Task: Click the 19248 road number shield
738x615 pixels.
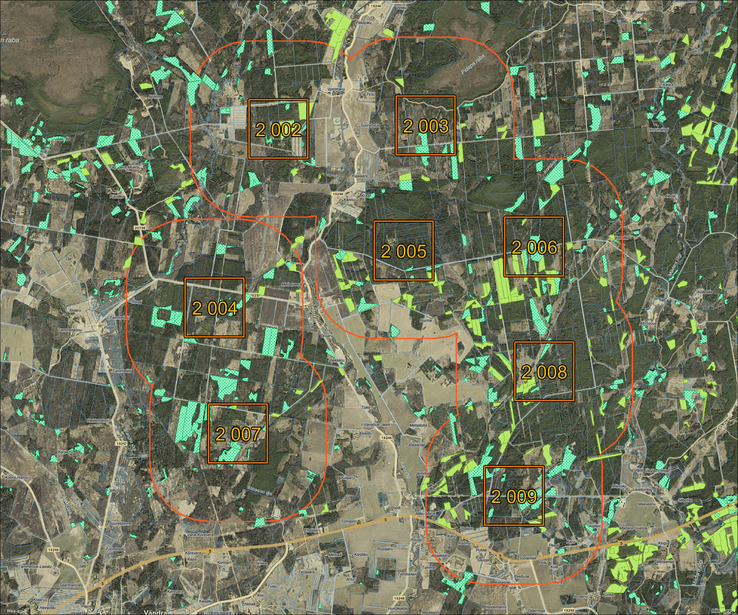Action: pyautogui.click(x=400, y=598)
